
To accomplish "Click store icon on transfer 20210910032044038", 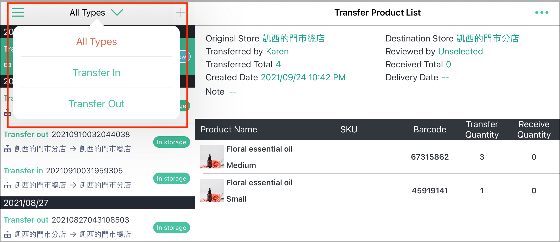I will (8, 149).
